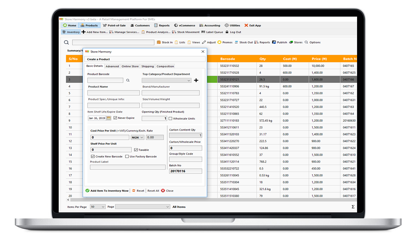Click the Stock In icon

coord(159,42)
